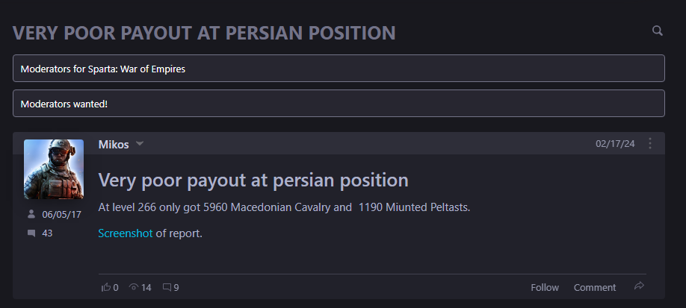Open the forum search magnifier icon
Viewport: 686px width, 308px height.
coord(657,31)
